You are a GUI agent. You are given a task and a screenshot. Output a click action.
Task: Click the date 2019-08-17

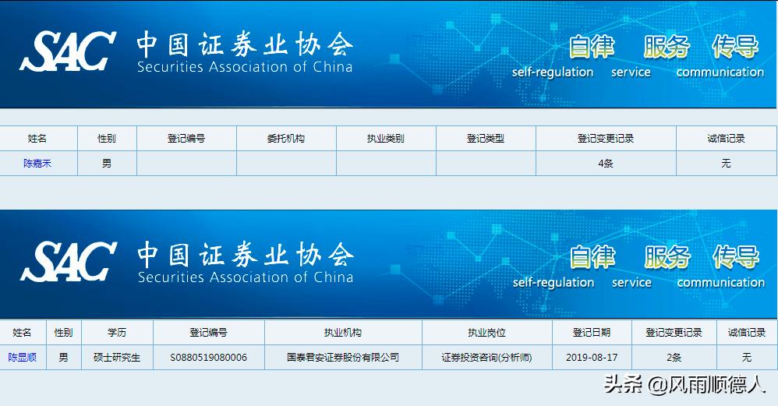pyautogui.click(x=592, y=357)
